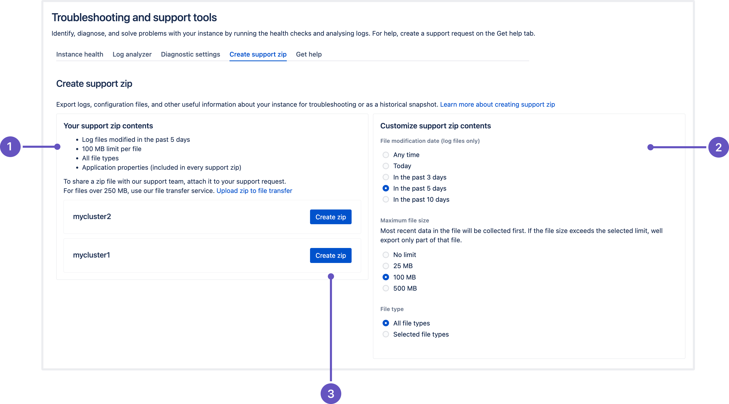Open the Get help tab
This screenshot has width=729, height=404.
(x=308, y=54)
